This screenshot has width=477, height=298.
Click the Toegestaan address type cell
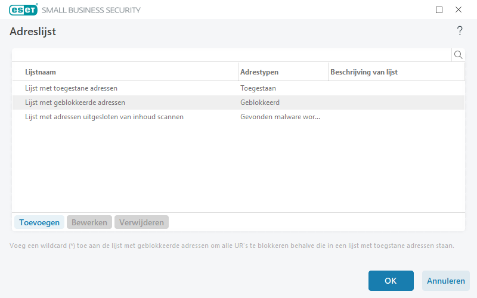coord(258,88)
